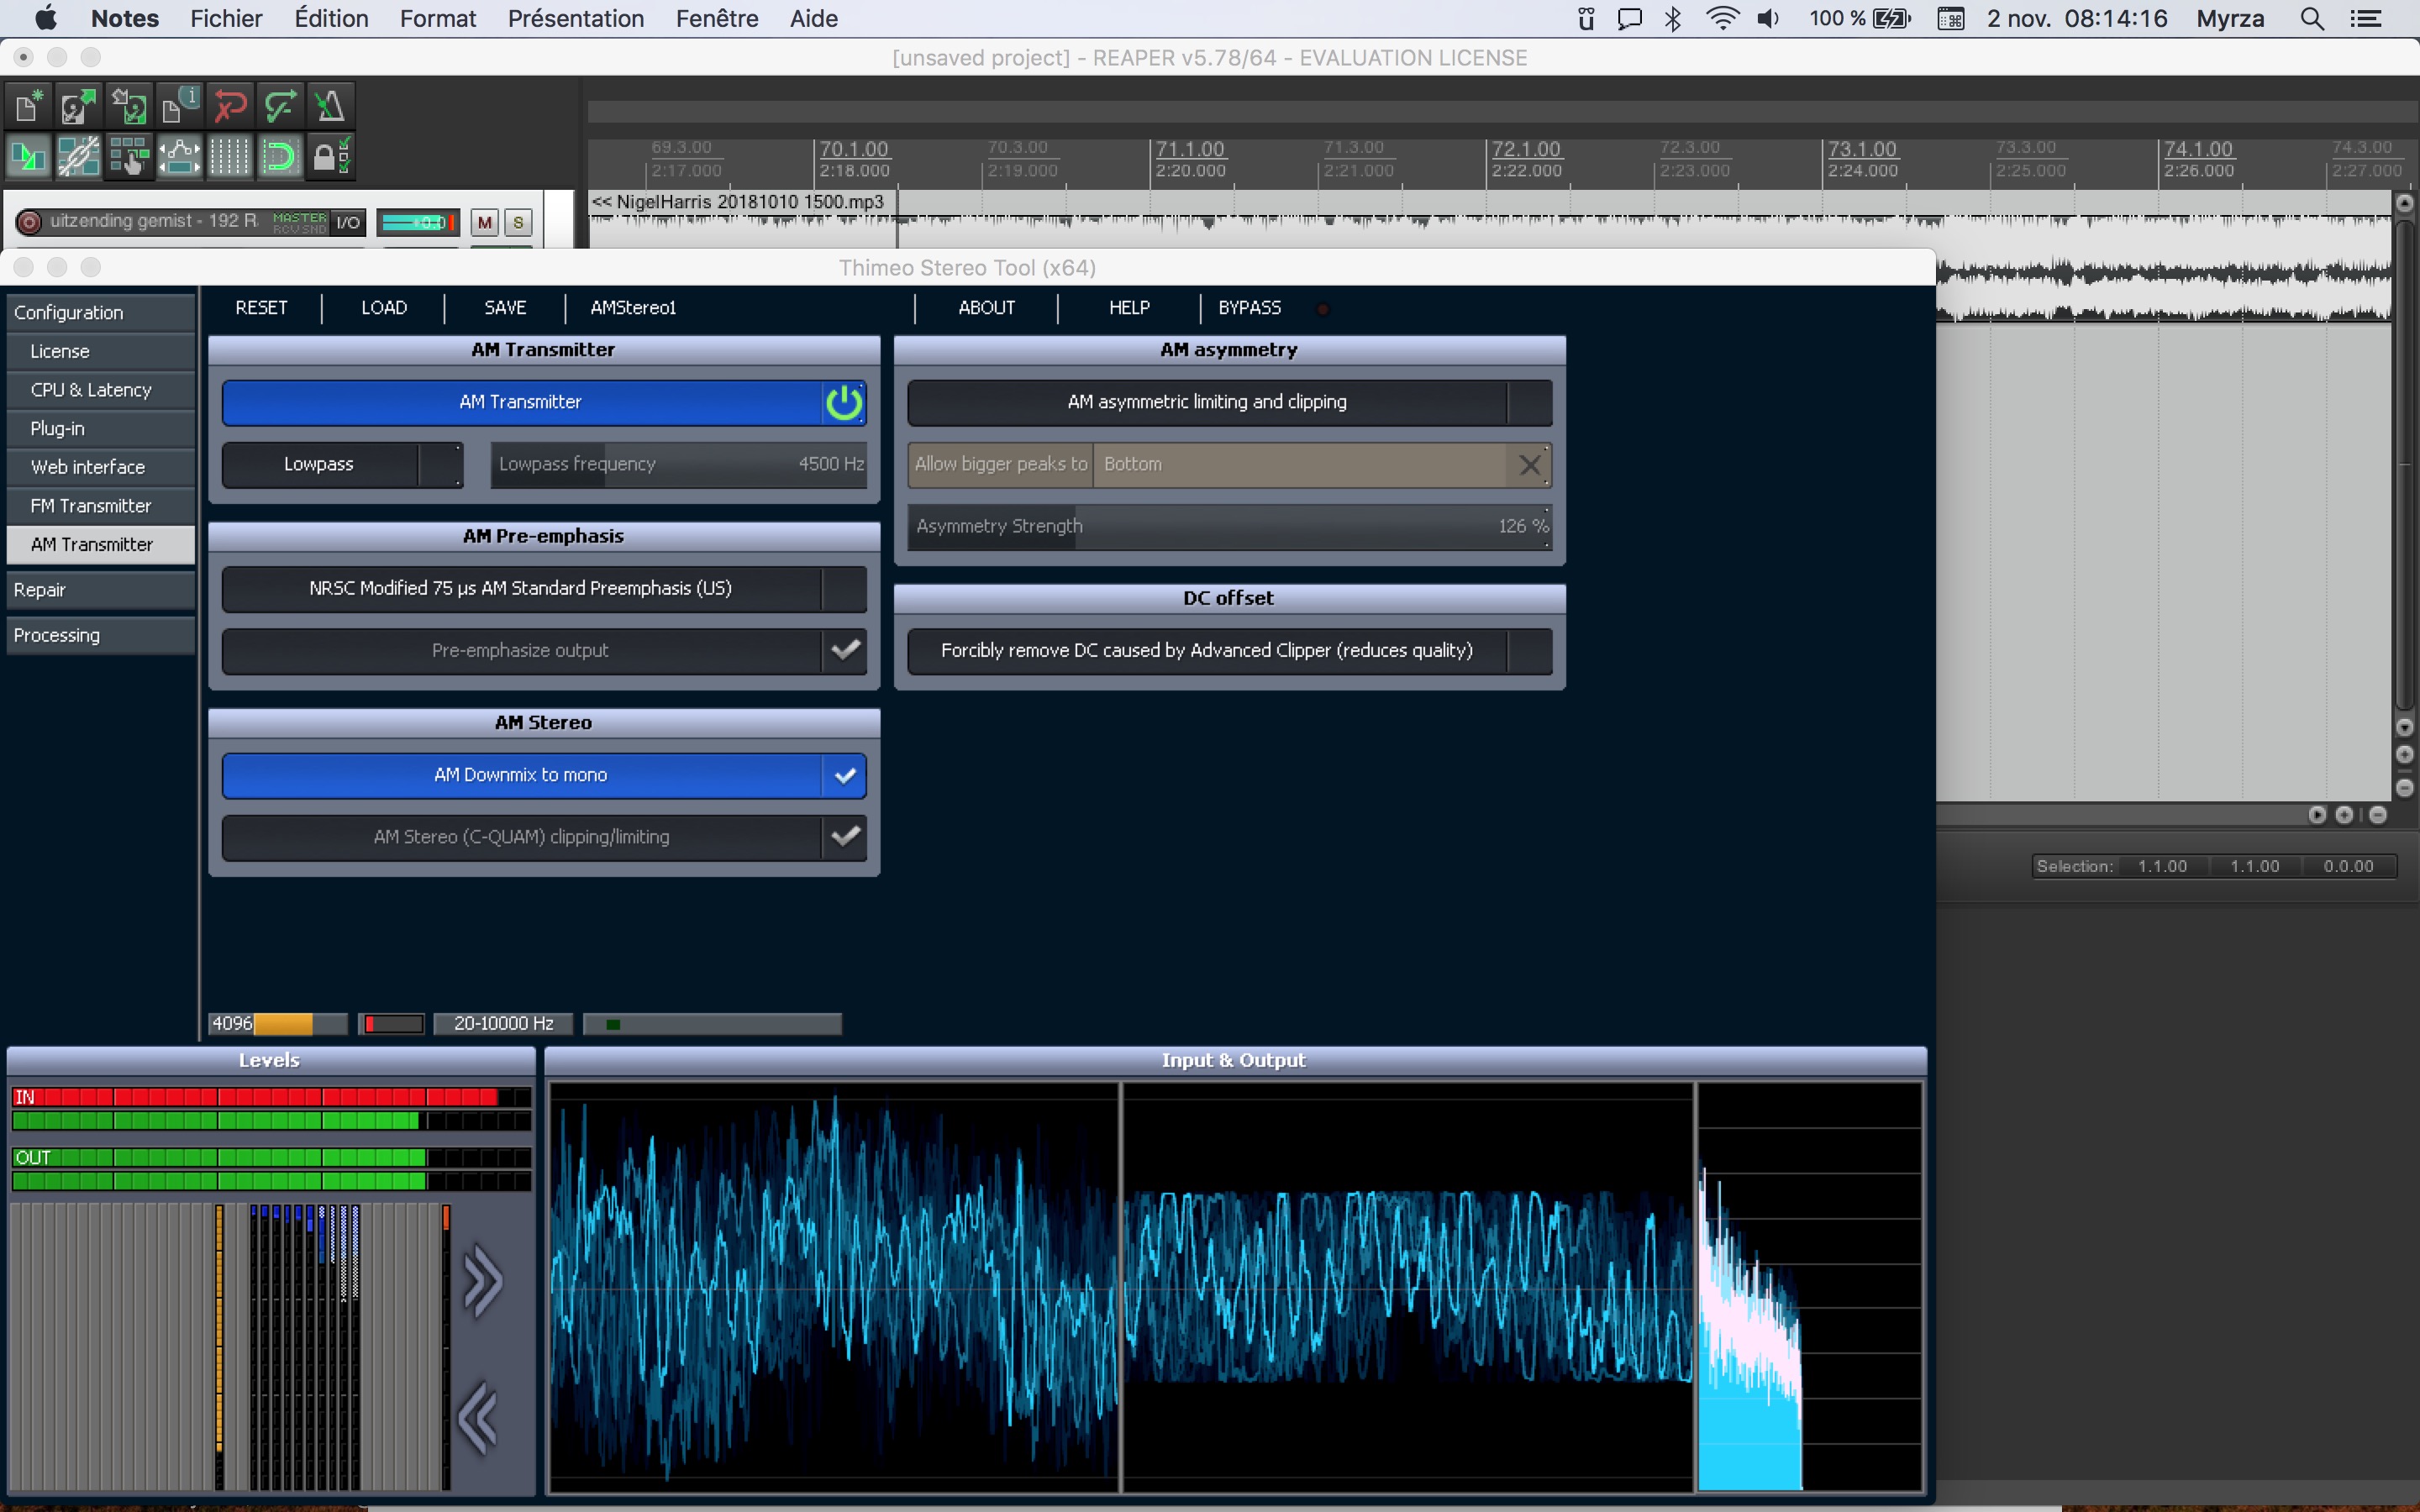Screen dimensions: 2420x1512
Task: Open the Wi-Fi menu bar icon
Action: click(1722, 18)
